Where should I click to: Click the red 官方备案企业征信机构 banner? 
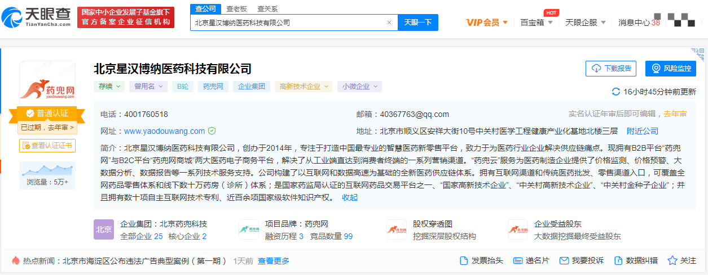coord(126,17)
